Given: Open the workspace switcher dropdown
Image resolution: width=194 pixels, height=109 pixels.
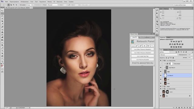Looking at the screenshot, I should [183, 5].
